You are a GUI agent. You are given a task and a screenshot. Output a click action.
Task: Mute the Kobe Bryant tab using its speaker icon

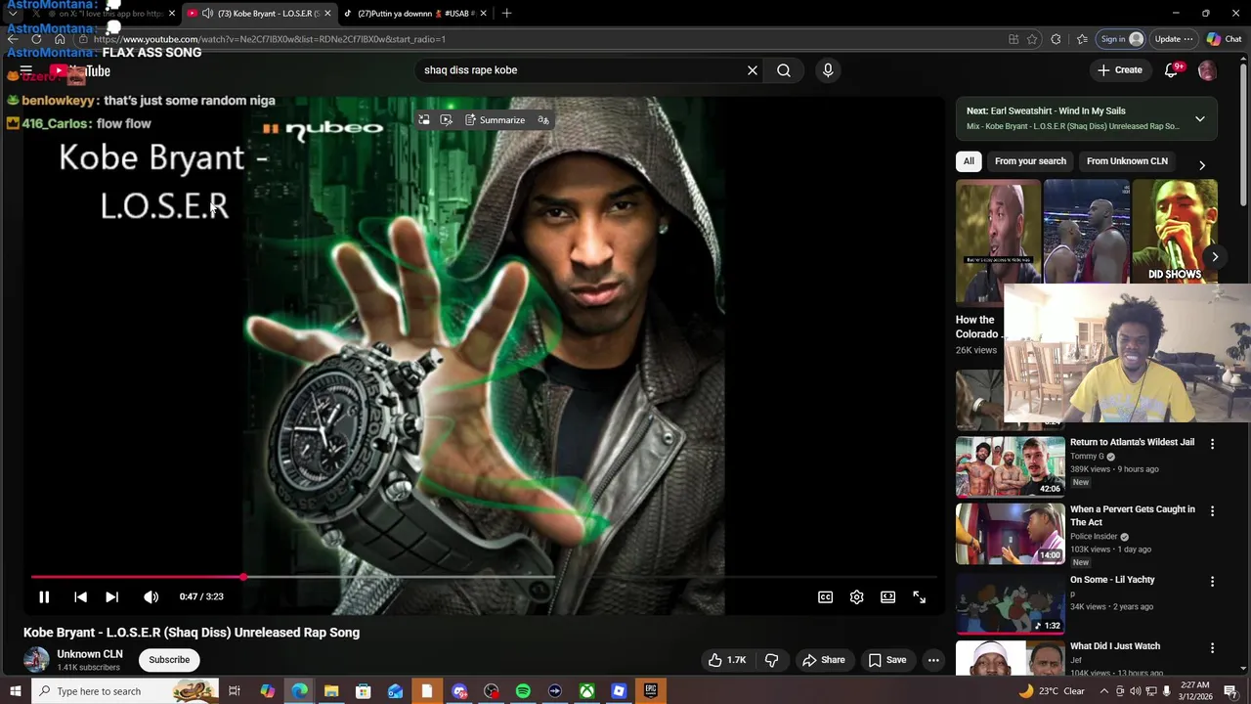(x=207, y=14)
